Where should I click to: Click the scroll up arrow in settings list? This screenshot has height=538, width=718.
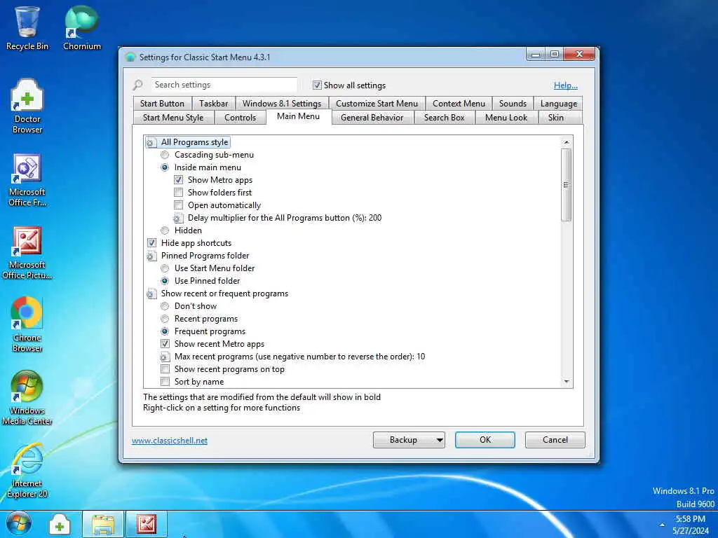click(x=567, y=142)
